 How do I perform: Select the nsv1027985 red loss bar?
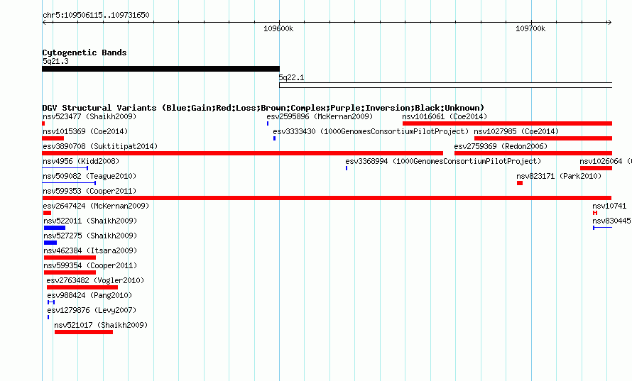[x=543, y=138]
